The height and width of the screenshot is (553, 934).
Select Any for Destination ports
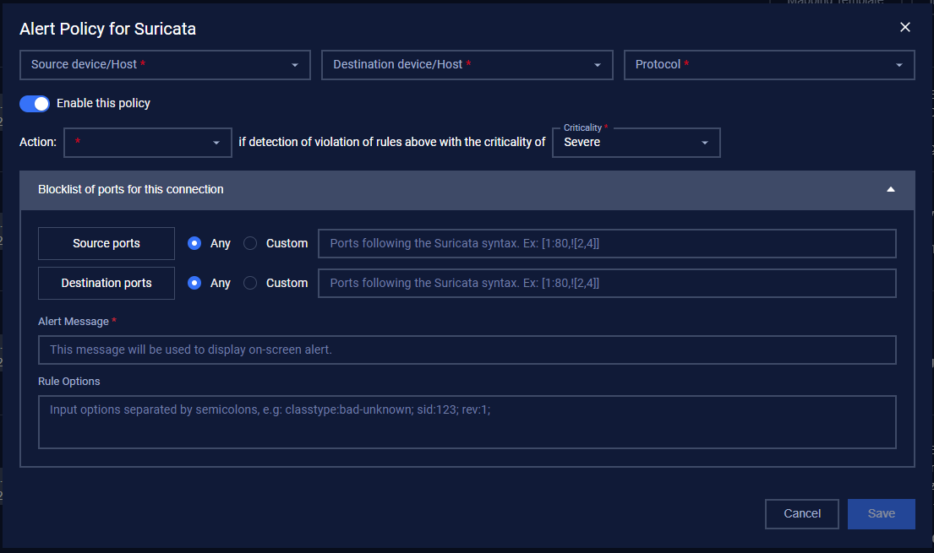194,284
